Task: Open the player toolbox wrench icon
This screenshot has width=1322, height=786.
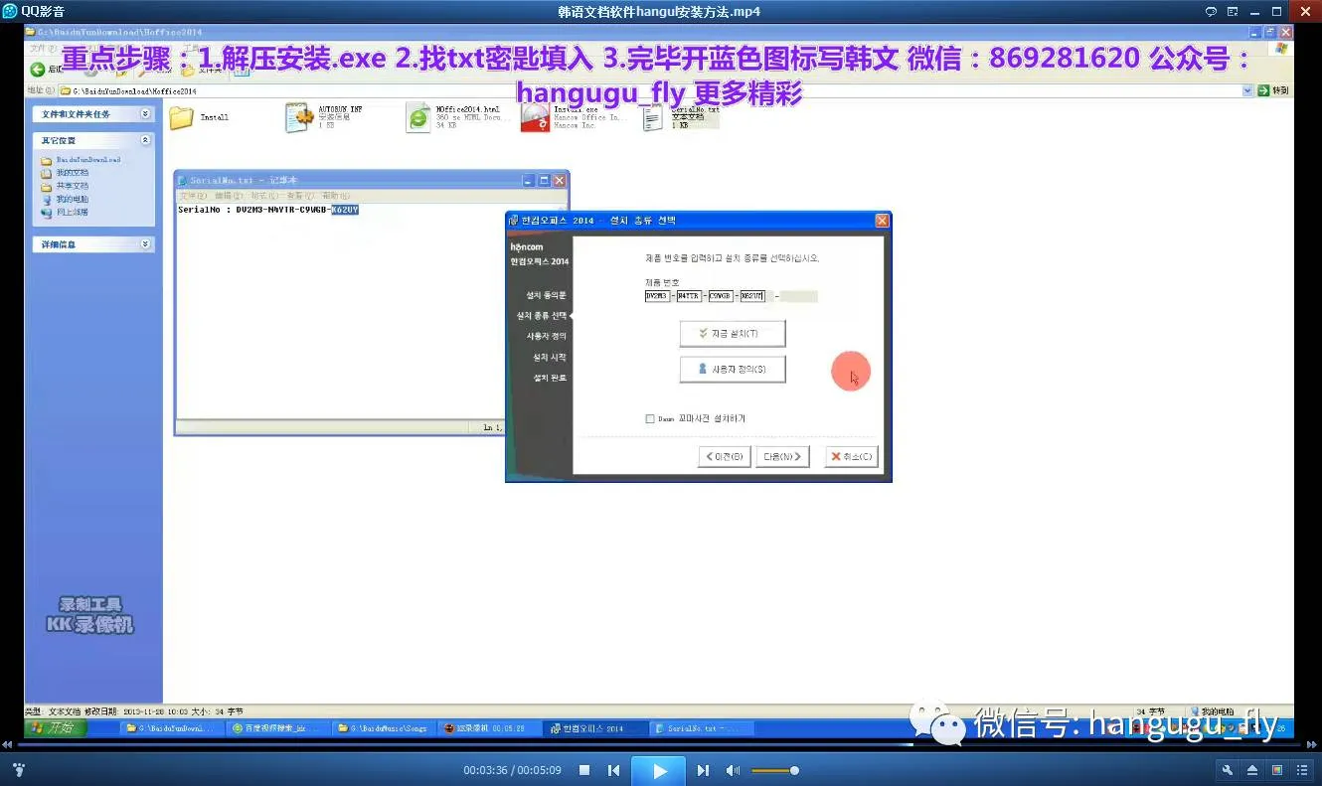Action: [1227, 770]
